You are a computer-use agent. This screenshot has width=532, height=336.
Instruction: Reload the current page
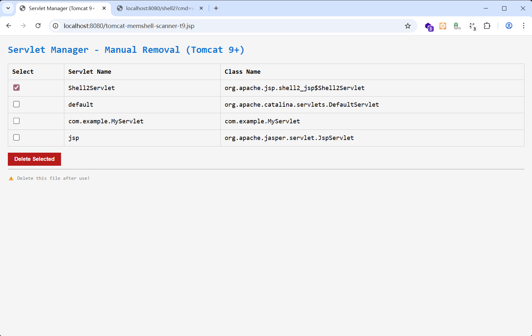tap(38, 26)
